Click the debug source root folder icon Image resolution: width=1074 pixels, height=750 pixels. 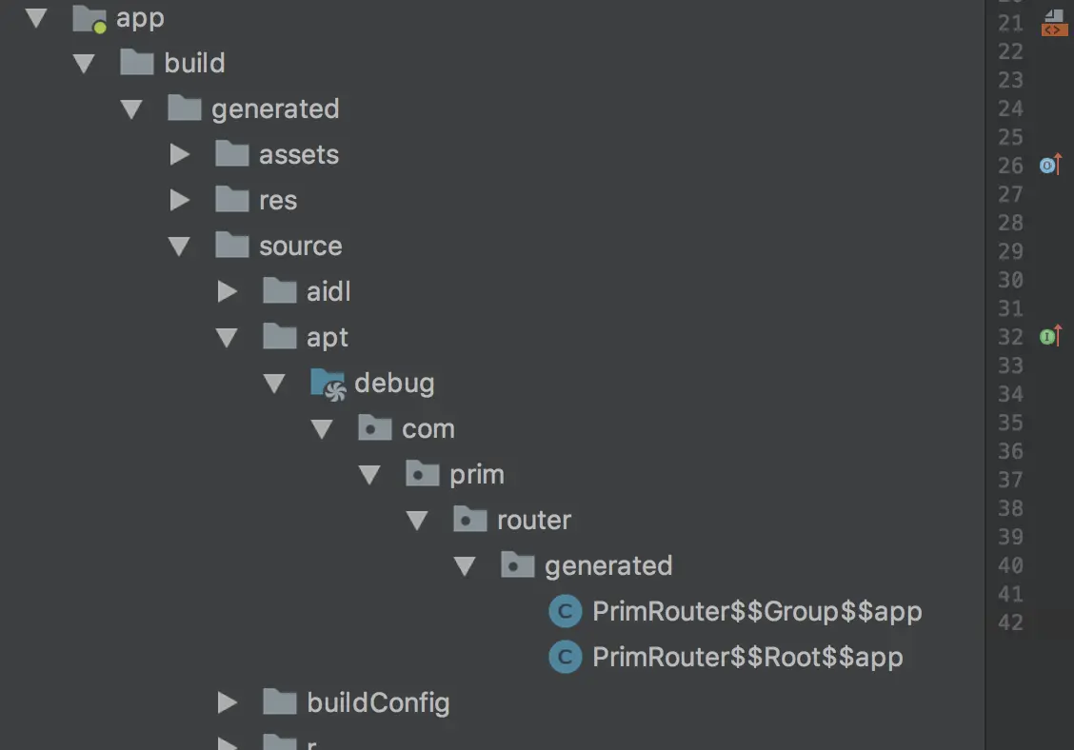pos(328,384)
